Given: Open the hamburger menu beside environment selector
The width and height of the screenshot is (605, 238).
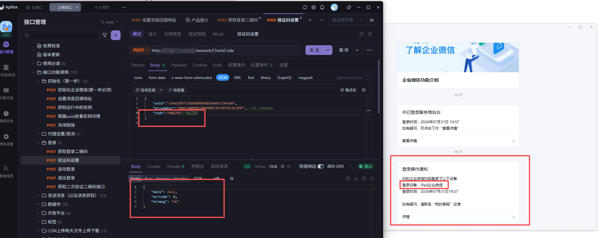Looking at the screenshot, I should (372, 20).
